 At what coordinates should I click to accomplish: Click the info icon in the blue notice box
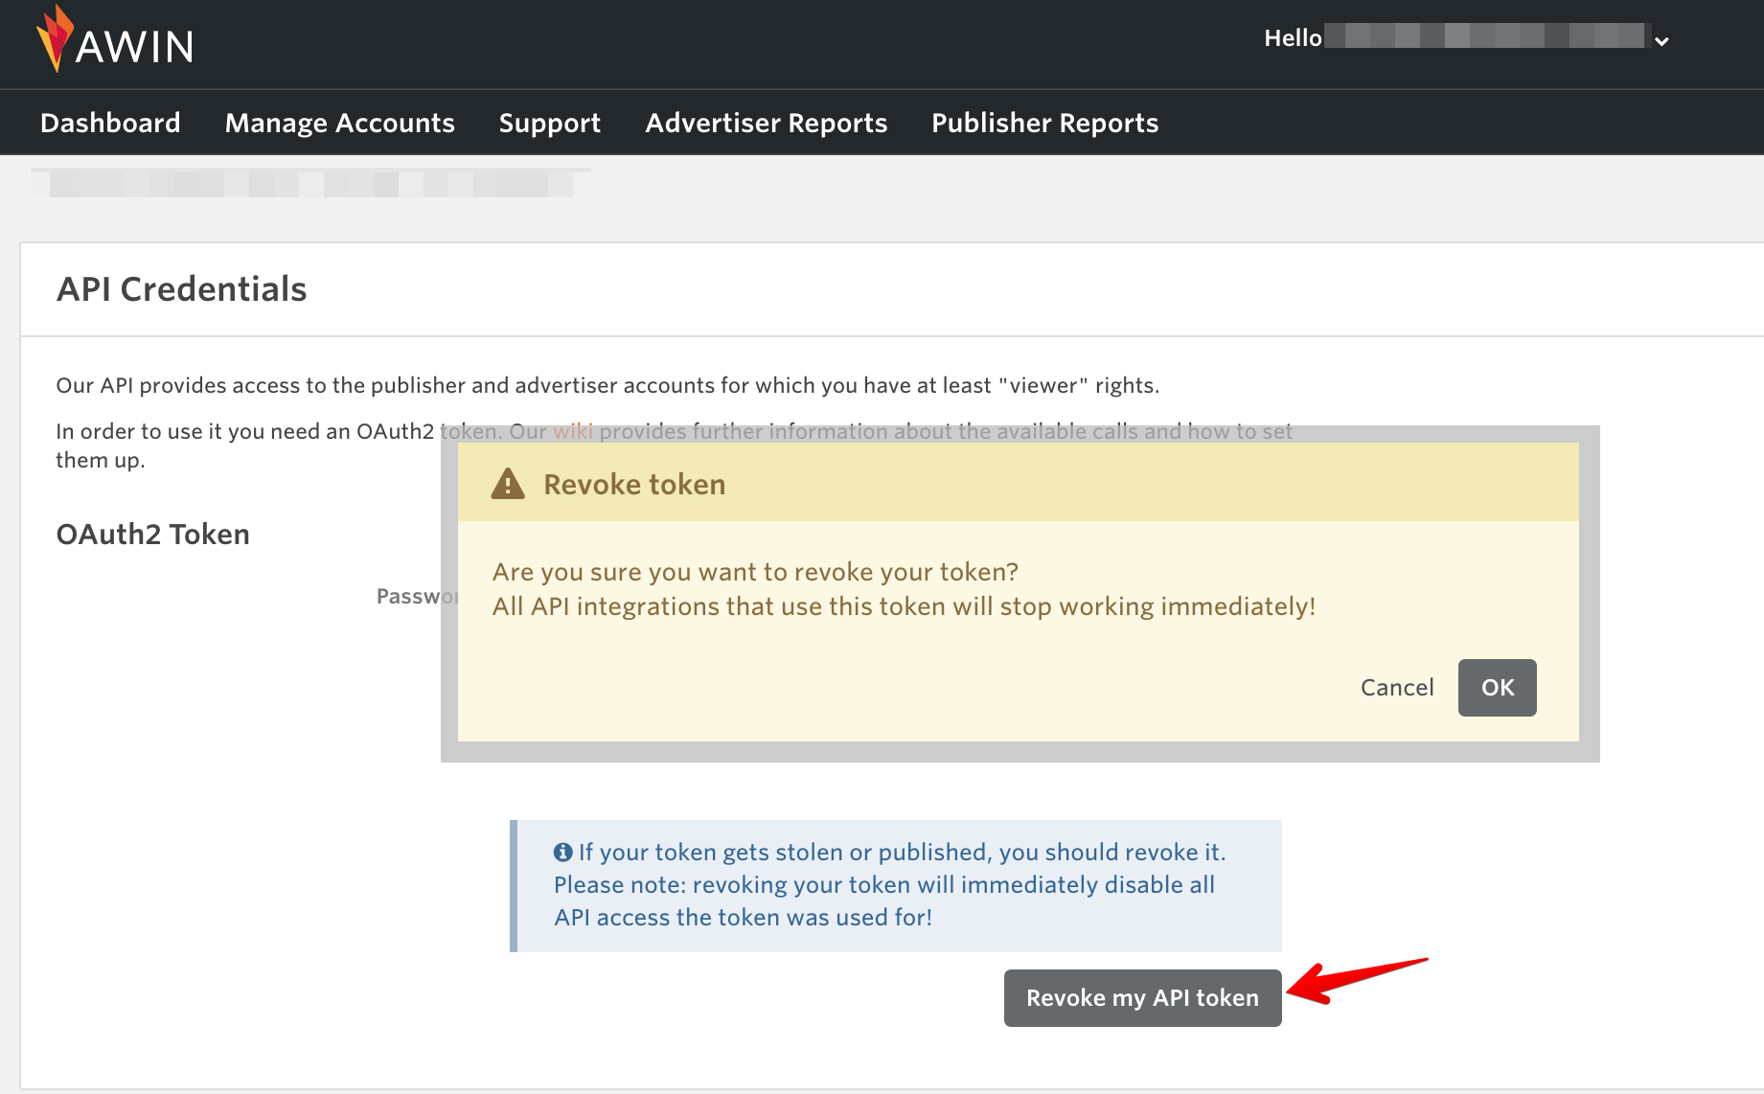tap(564, 851)
